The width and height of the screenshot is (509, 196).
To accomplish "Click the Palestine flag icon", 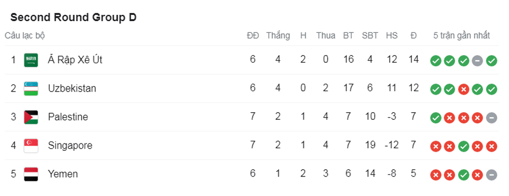I will point(31,117).
